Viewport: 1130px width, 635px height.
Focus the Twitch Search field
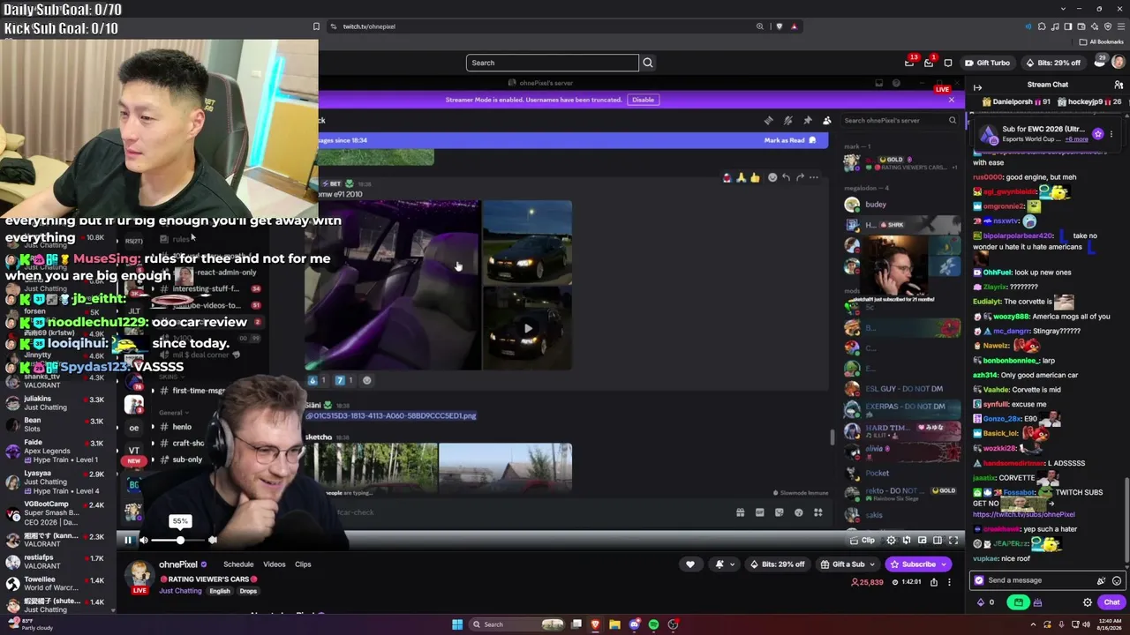pos(552,63)
